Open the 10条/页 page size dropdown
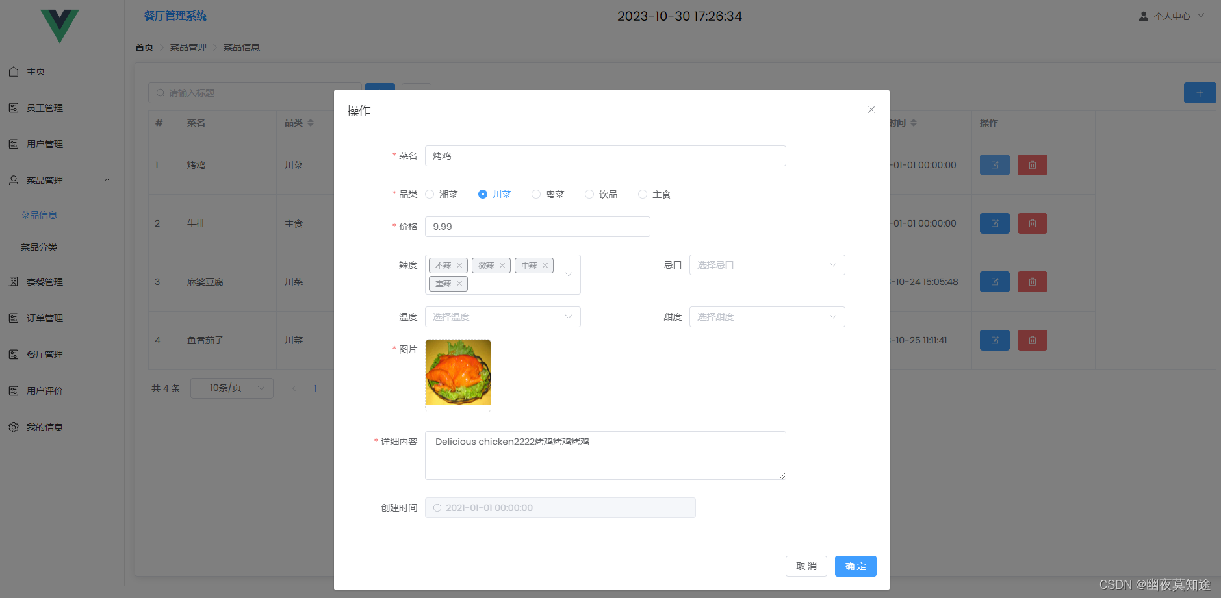 coord(231,388)
